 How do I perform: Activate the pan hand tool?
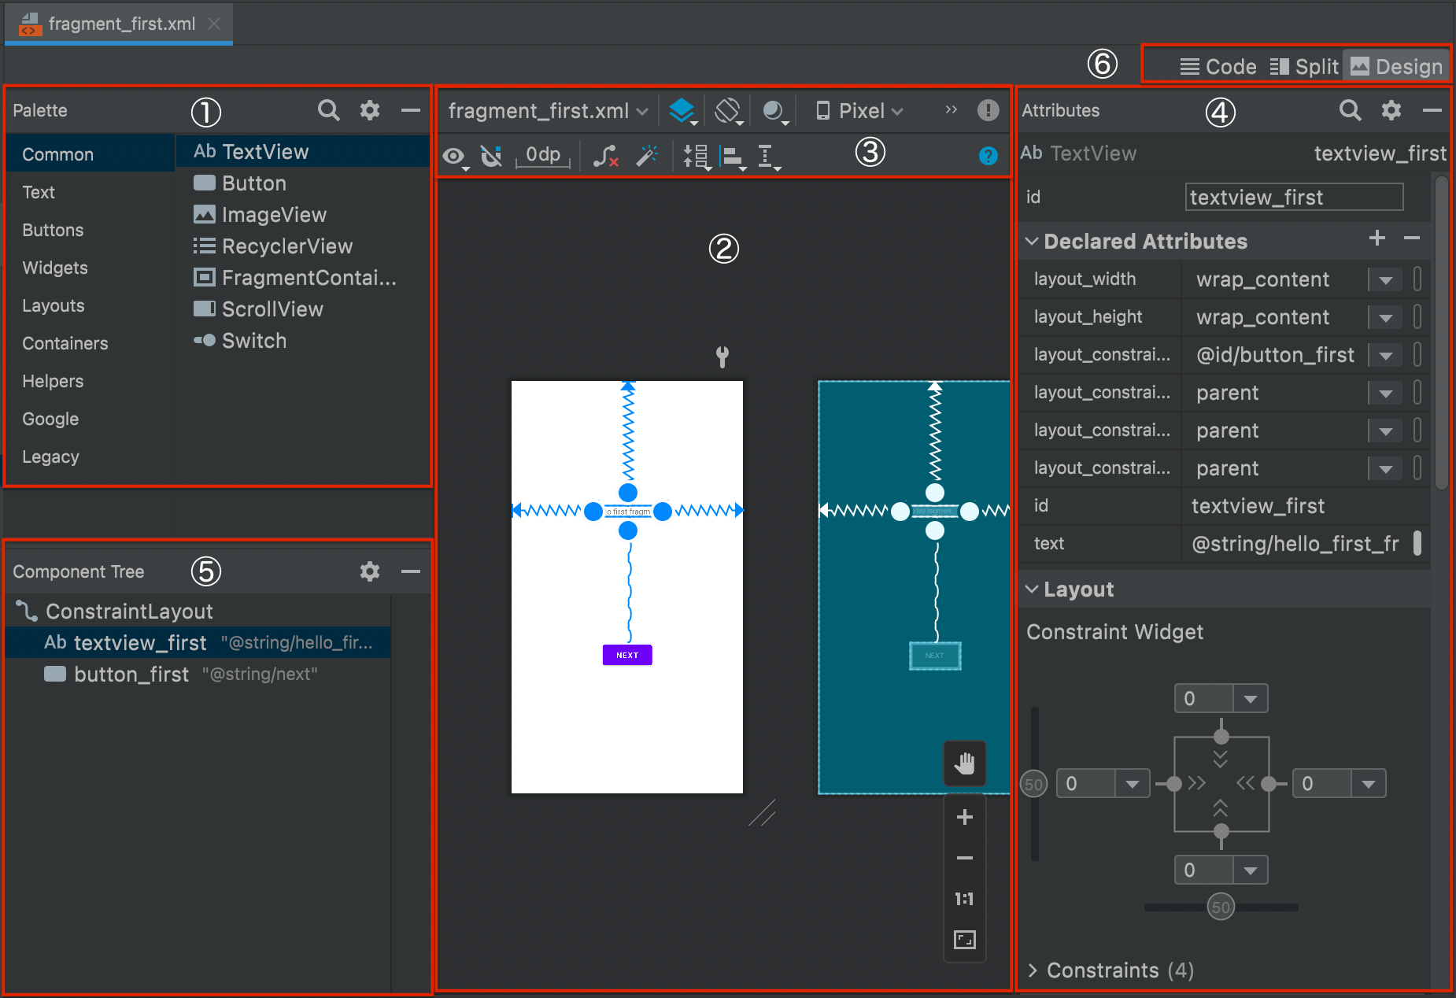964,763
